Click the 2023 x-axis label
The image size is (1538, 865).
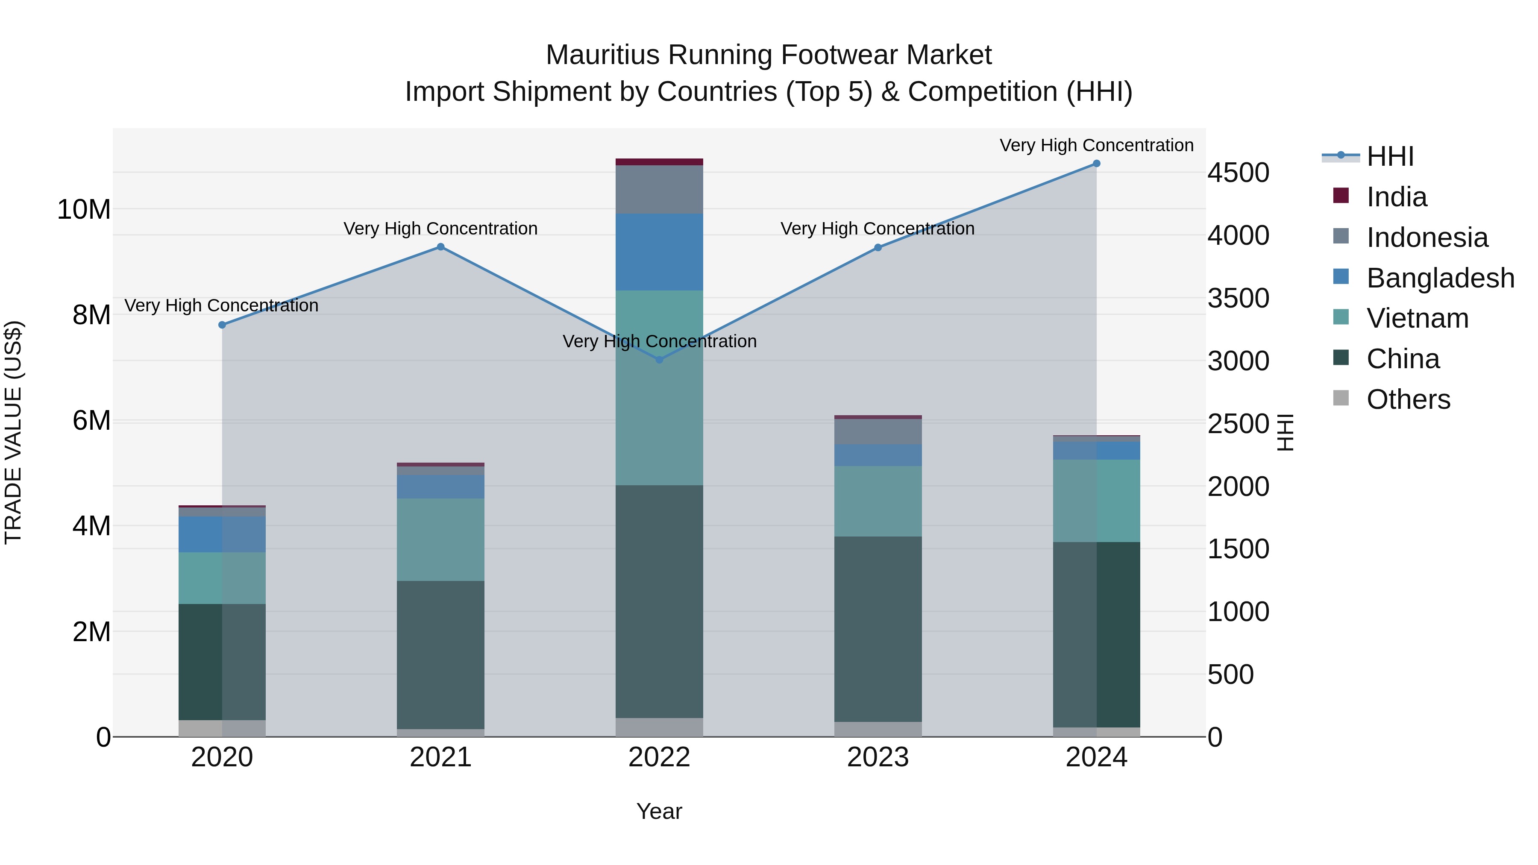(x=878, y=757)
